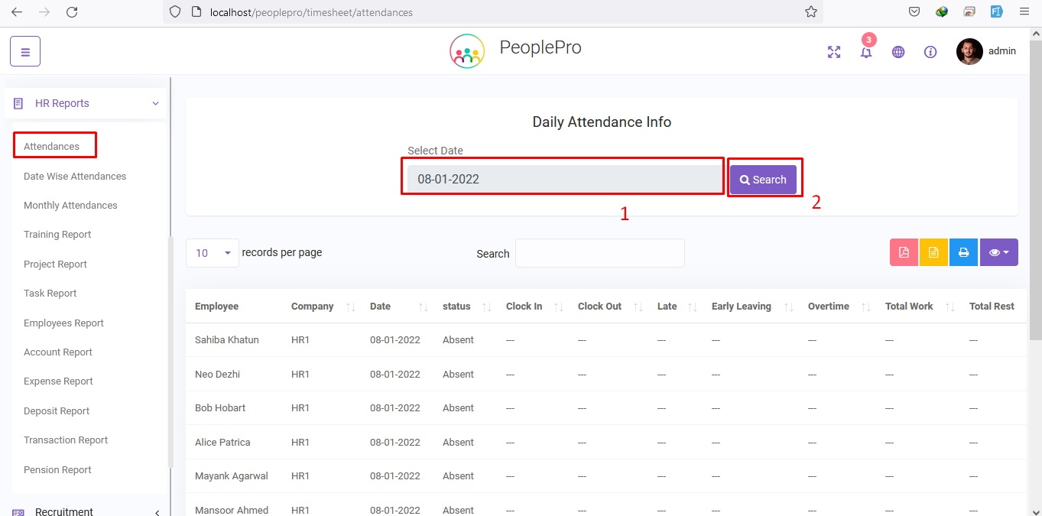Open column visibility eye dropdown

click(998, 252)
